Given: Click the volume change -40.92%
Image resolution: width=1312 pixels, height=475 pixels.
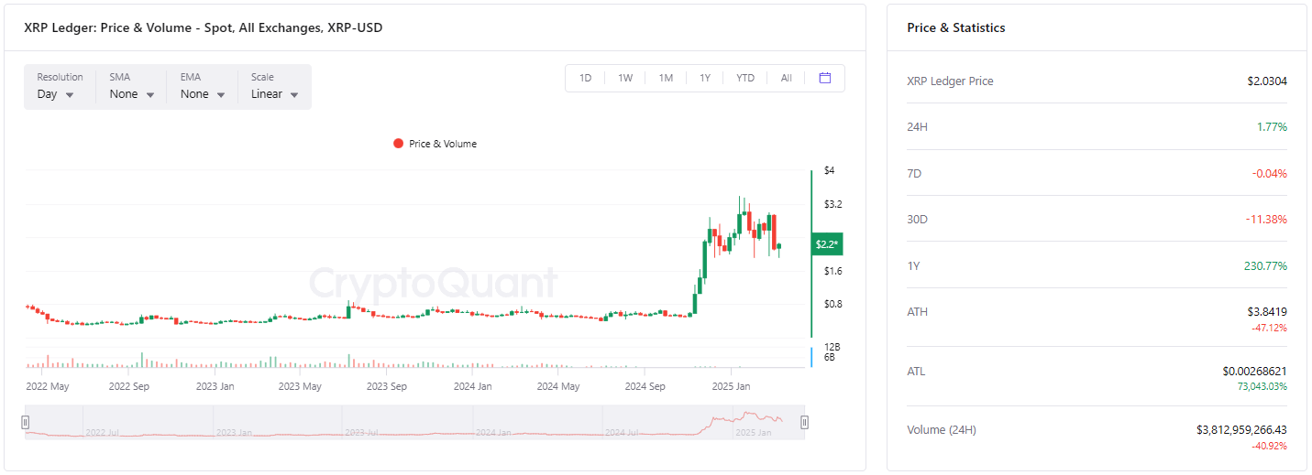Looking at the screenshot, I should tap(1270, 446).
